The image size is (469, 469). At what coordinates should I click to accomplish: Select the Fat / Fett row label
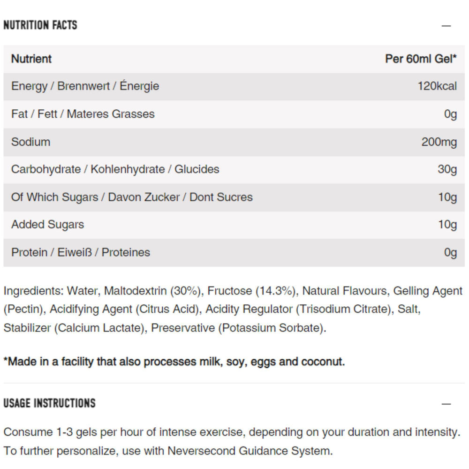click(83, 114)
